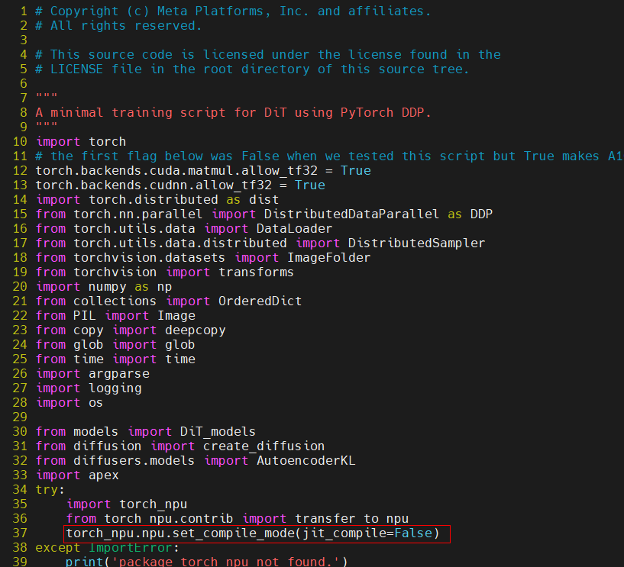This screenshot has width=624, height=567.
Task: Click AutoencoderKL on line 32
Action: (x=306, y=461)
